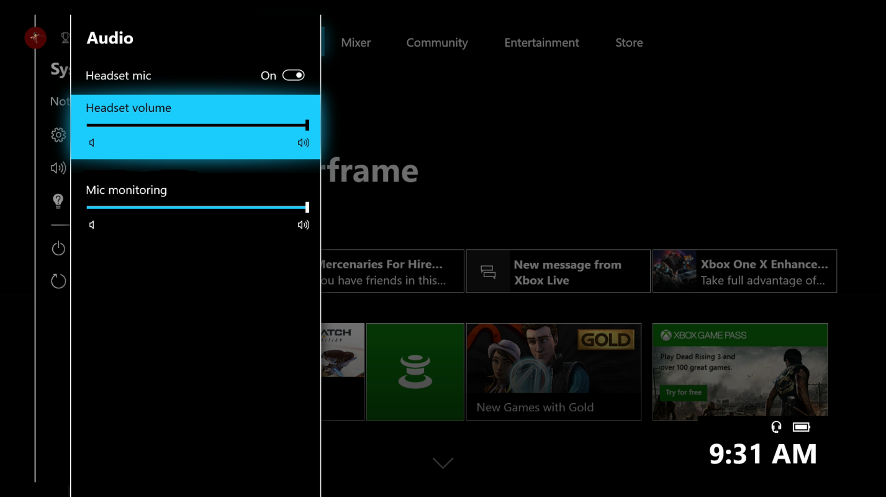
Task: Click the Headset volume slider track
Action: coord(197,125)
